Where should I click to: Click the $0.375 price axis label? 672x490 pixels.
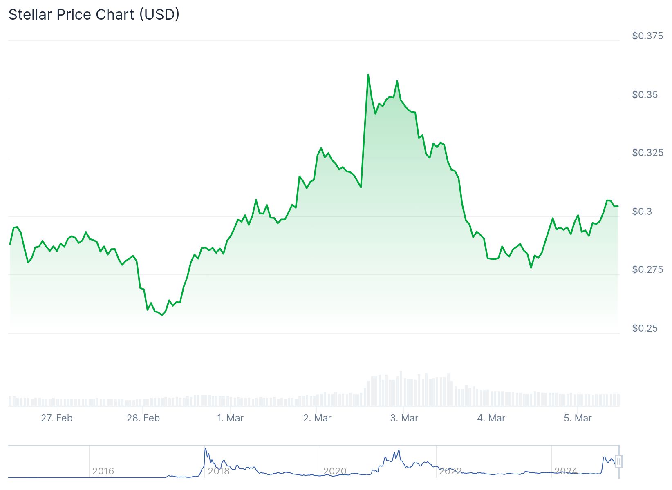click(647, 36)
